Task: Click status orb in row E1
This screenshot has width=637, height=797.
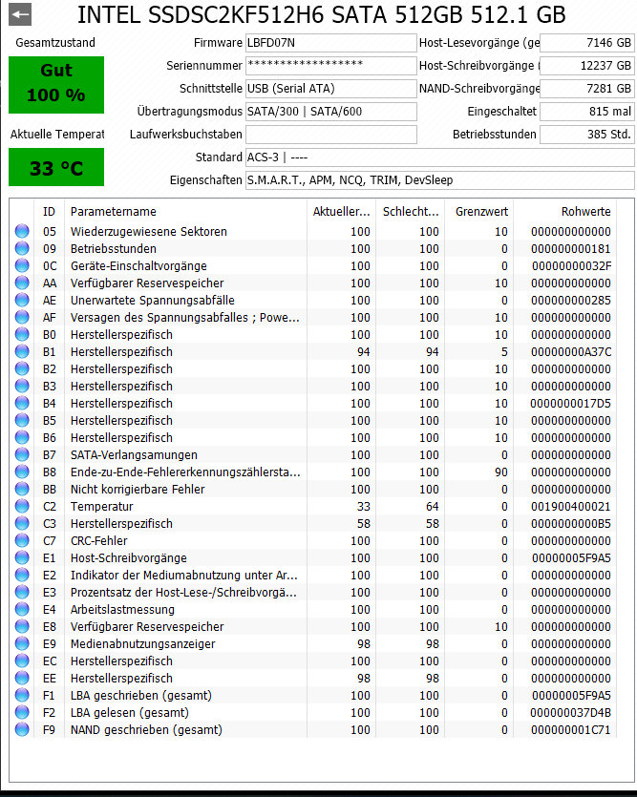Action: click(x=22, y=557)
